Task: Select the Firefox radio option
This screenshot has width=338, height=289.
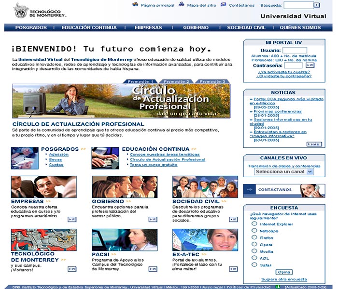Action: click(254, 237)
